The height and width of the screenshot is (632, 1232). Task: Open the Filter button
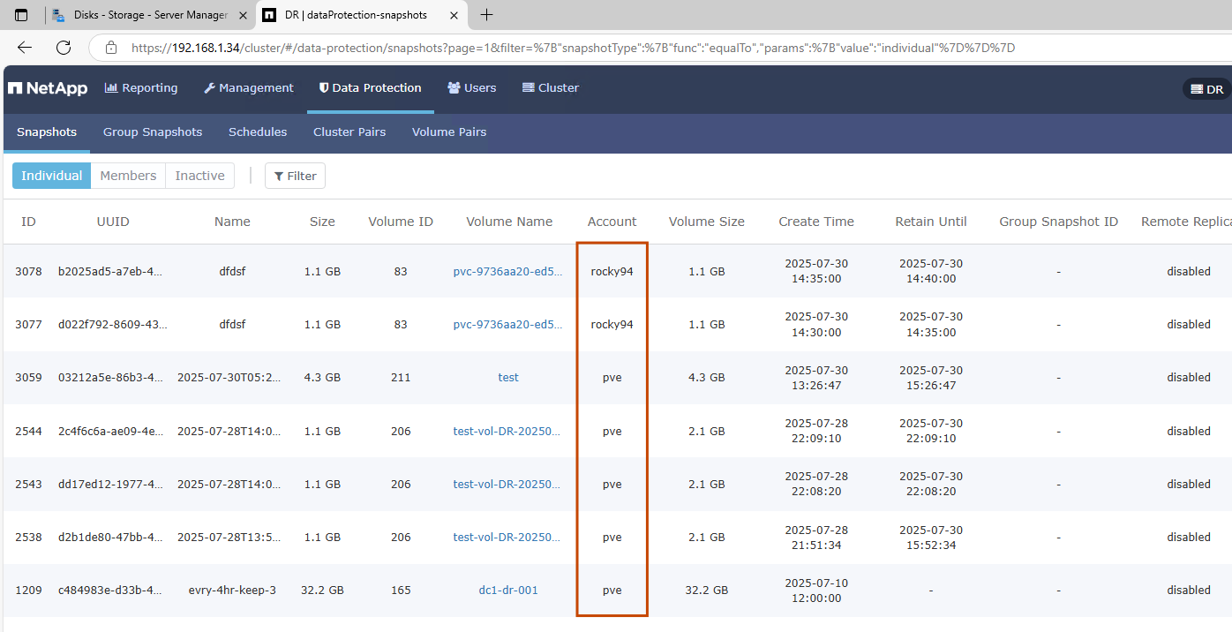(296, 176)
